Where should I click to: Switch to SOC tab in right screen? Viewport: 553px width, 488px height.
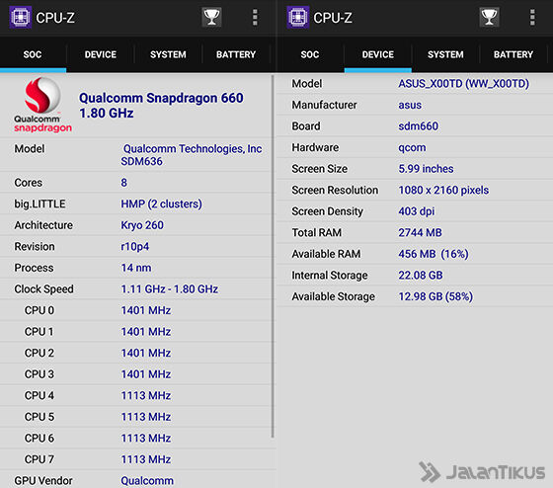310,54
